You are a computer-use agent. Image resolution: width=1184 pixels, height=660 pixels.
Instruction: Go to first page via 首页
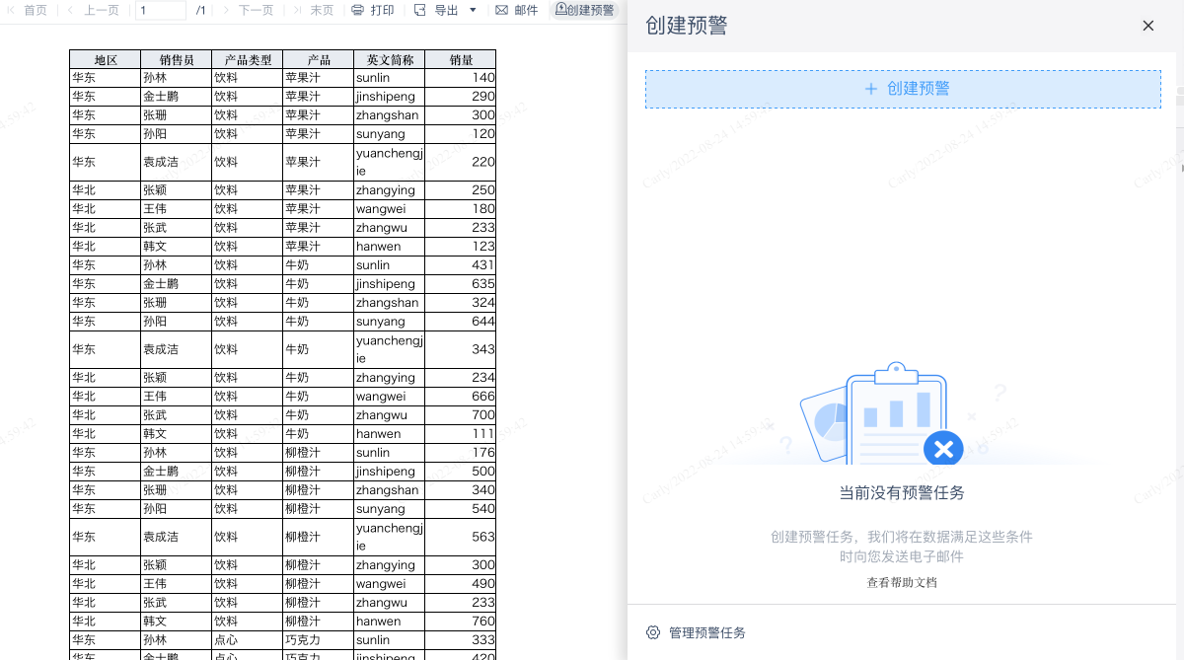click(x=27, y=10)
